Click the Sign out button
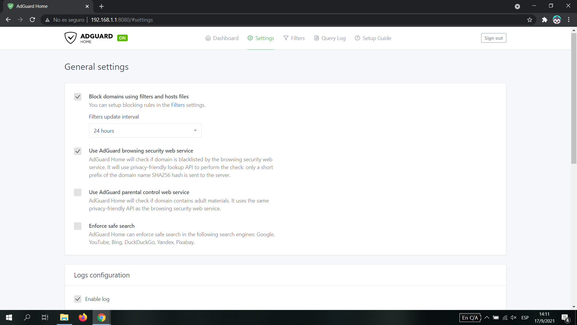Viewport: 577px width, 325px height. (x=493, y=38)
